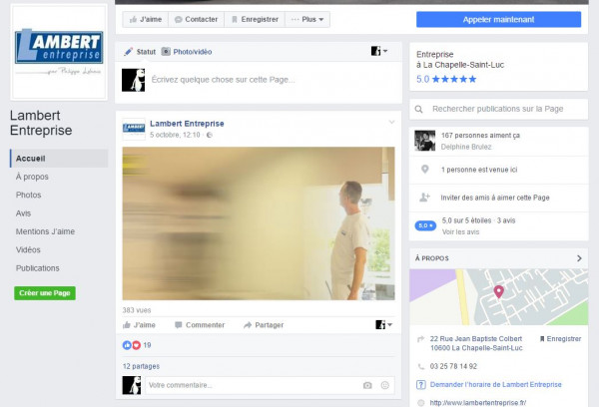Click the search magnifier icon
599x407 pixels.
(418, 109)
